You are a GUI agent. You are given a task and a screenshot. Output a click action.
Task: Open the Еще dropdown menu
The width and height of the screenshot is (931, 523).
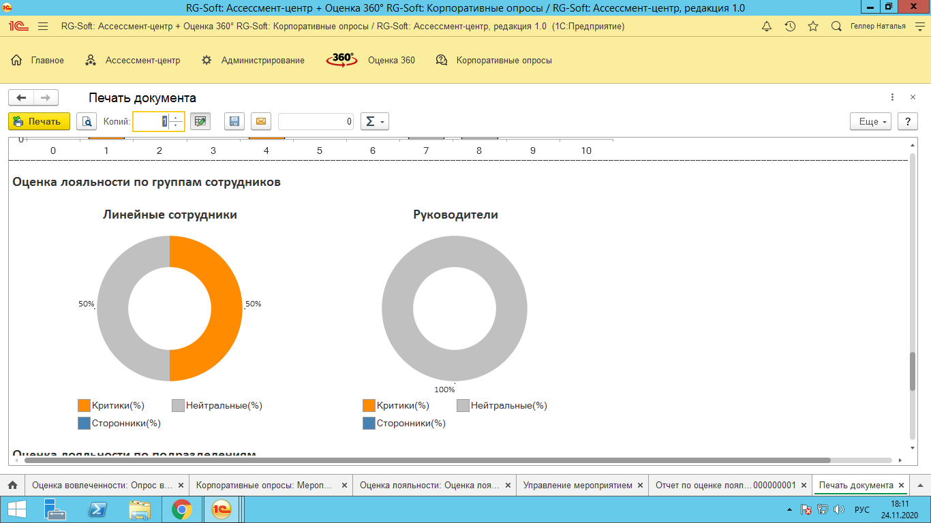tap(871, 121)
